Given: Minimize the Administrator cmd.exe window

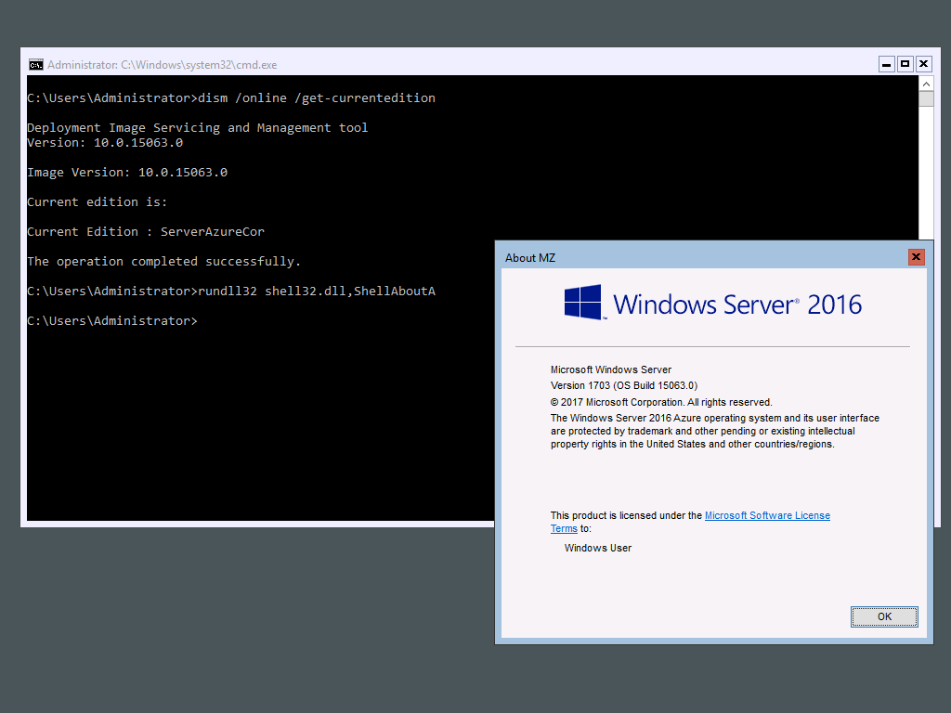Looking at the screenshot, I should [886, 64].
